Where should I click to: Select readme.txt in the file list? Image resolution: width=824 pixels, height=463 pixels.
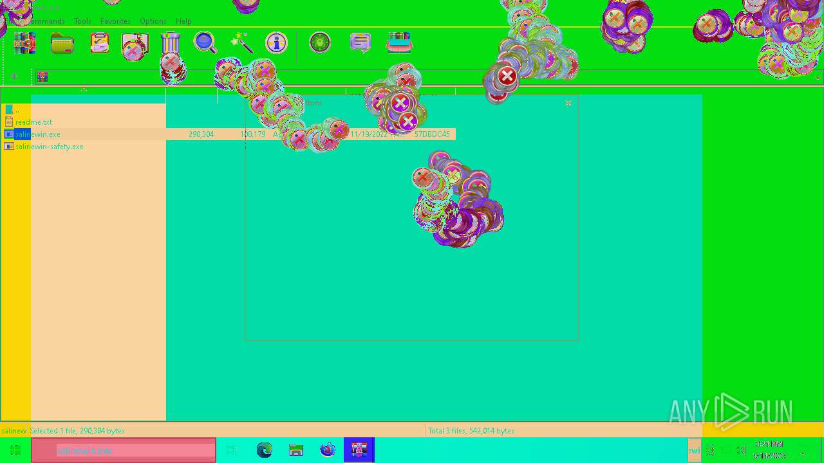(33, 122)
